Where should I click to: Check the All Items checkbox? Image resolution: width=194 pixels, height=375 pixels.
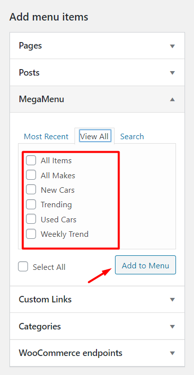pos(31,161)
